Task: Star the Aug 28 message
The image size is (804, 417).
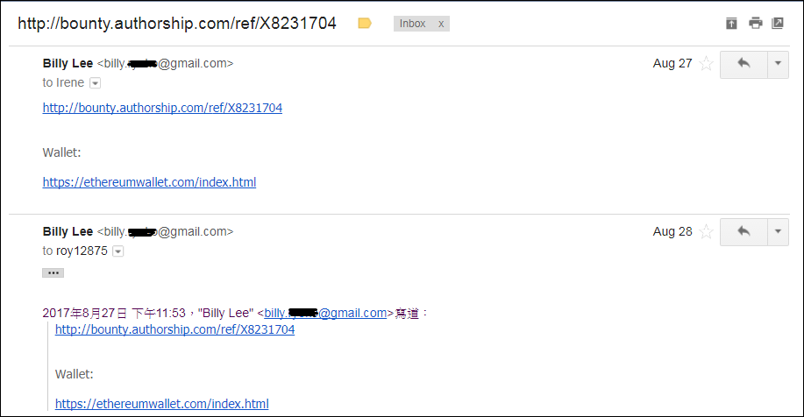Action: [707, 231]
